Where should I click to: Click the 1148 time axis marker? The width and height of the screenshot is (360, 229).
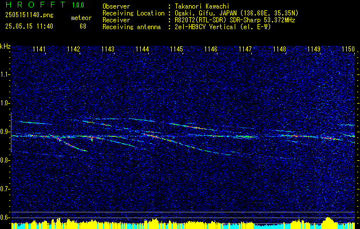tap(280, 49)
